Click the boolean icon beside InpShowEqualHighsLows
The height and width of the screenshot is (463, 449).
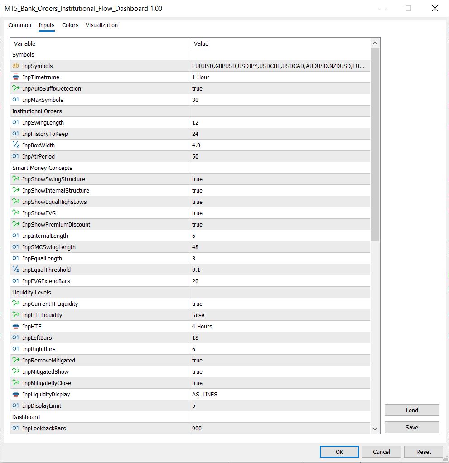click(x=16, y=202)
